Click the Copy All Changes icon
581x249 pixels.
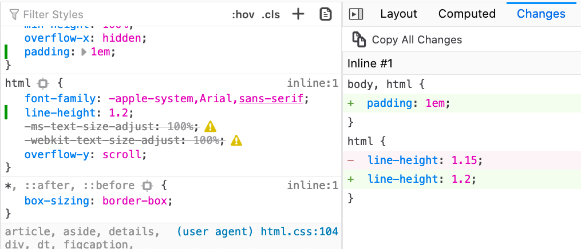pos(359,39)
